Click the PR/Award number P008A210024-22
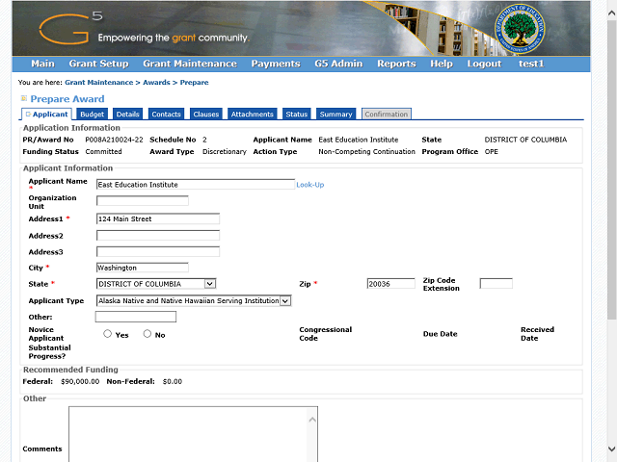617x462 pixels. (x=114, y=140)
